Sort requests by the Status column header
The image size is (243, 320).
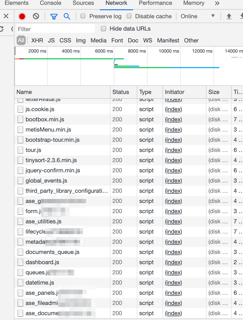(x=121, y=92)
